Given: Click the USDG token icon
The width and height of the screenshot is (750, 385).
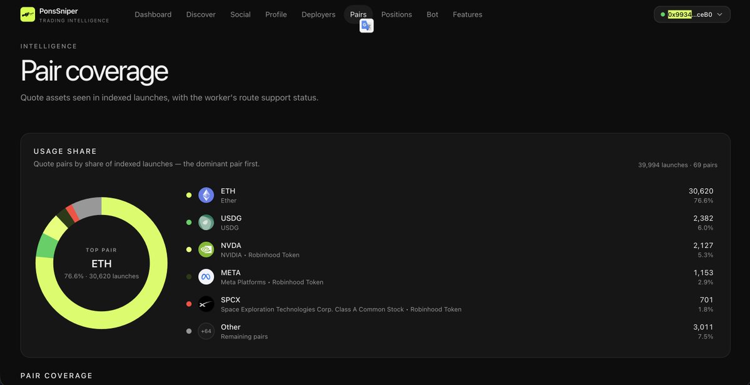Looking at the screenshot, I should click(x=206, y=222).
